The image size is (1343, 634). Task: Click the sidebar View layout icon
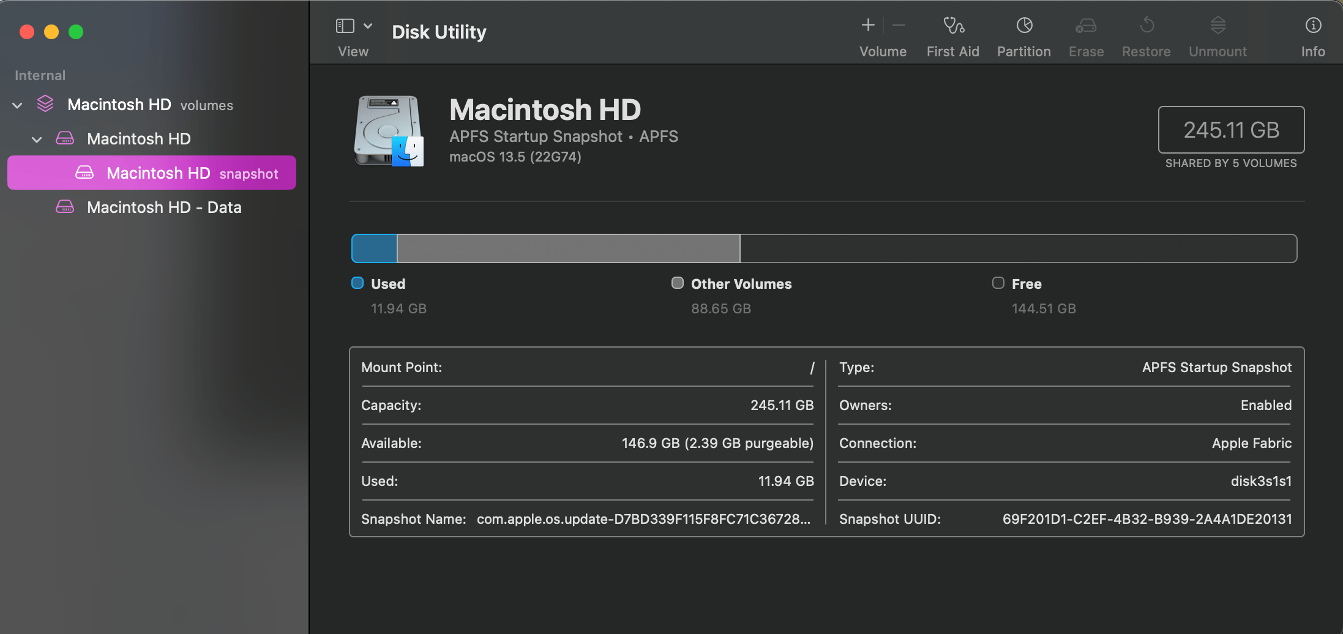(345, 26)
